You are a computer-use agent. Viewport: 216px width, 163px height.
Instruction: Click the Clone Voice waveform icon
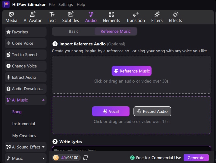8,43
